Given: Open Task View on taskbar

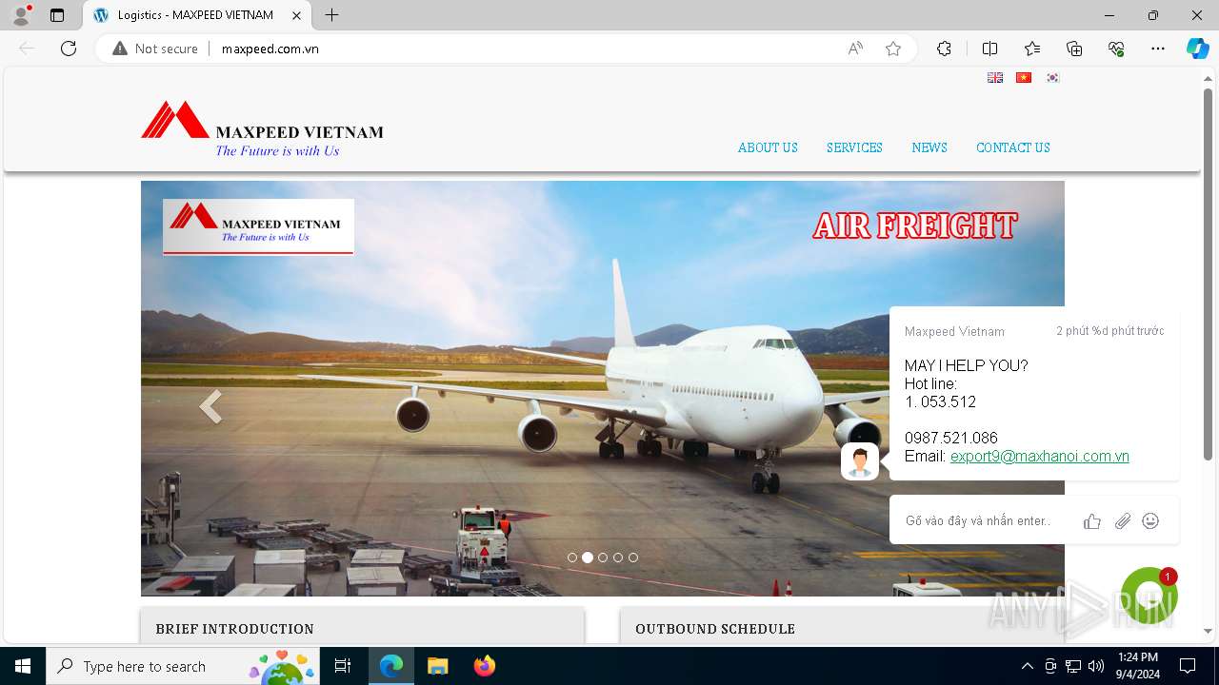Looking at the screenshot, I should (x=344, y=666).
